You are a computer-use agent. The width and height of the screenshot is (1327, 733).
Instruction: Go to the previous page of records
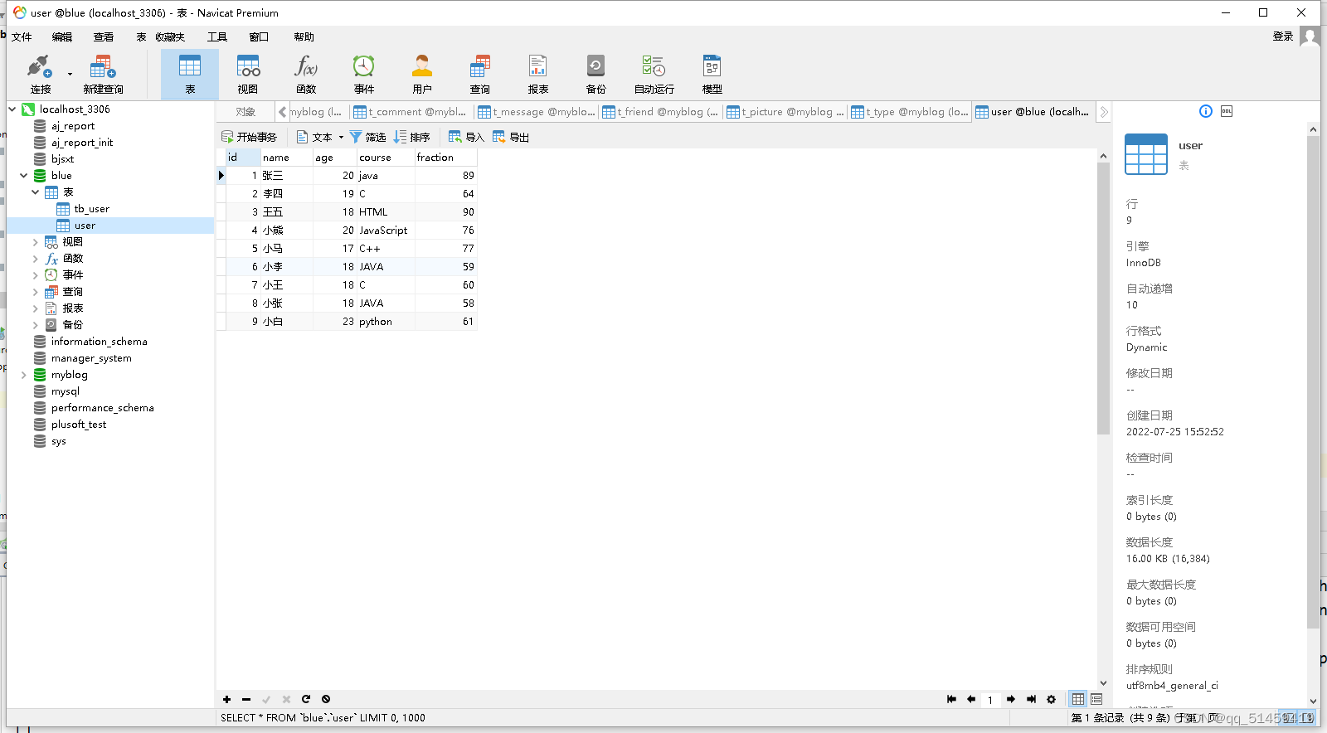click(971, 699)
